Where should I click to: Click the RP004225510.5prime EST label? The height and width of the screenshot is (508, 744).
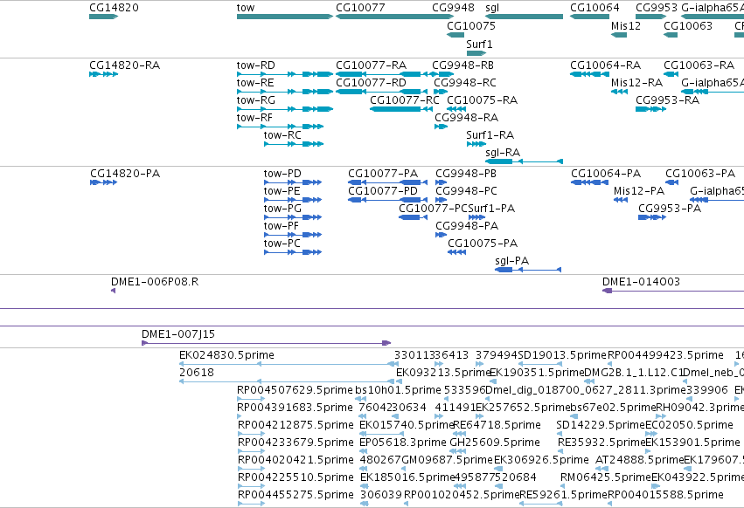coord(296,477)
